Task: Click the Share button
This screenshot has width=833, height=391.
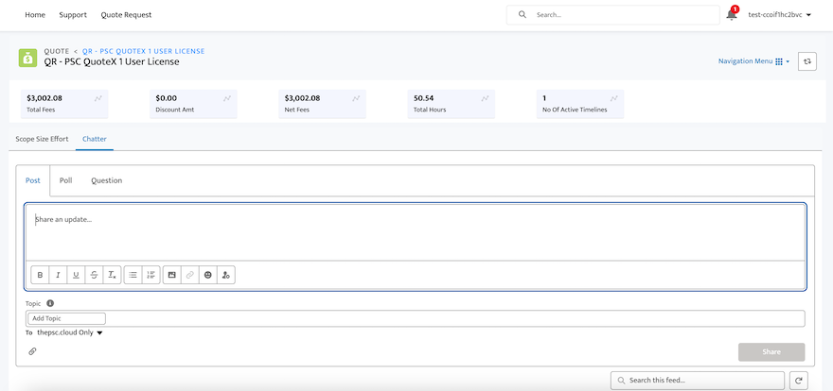Action: point(771,351)
